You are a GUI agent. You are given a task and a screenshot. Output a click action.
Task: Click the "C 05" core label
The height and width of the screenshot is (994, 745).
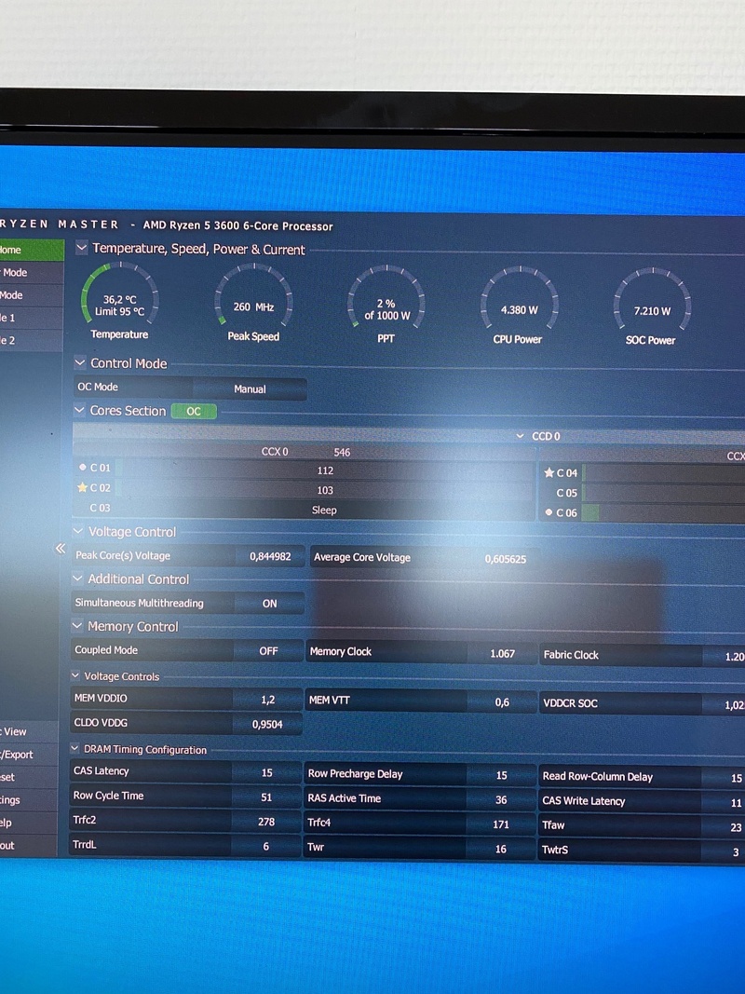566,493
